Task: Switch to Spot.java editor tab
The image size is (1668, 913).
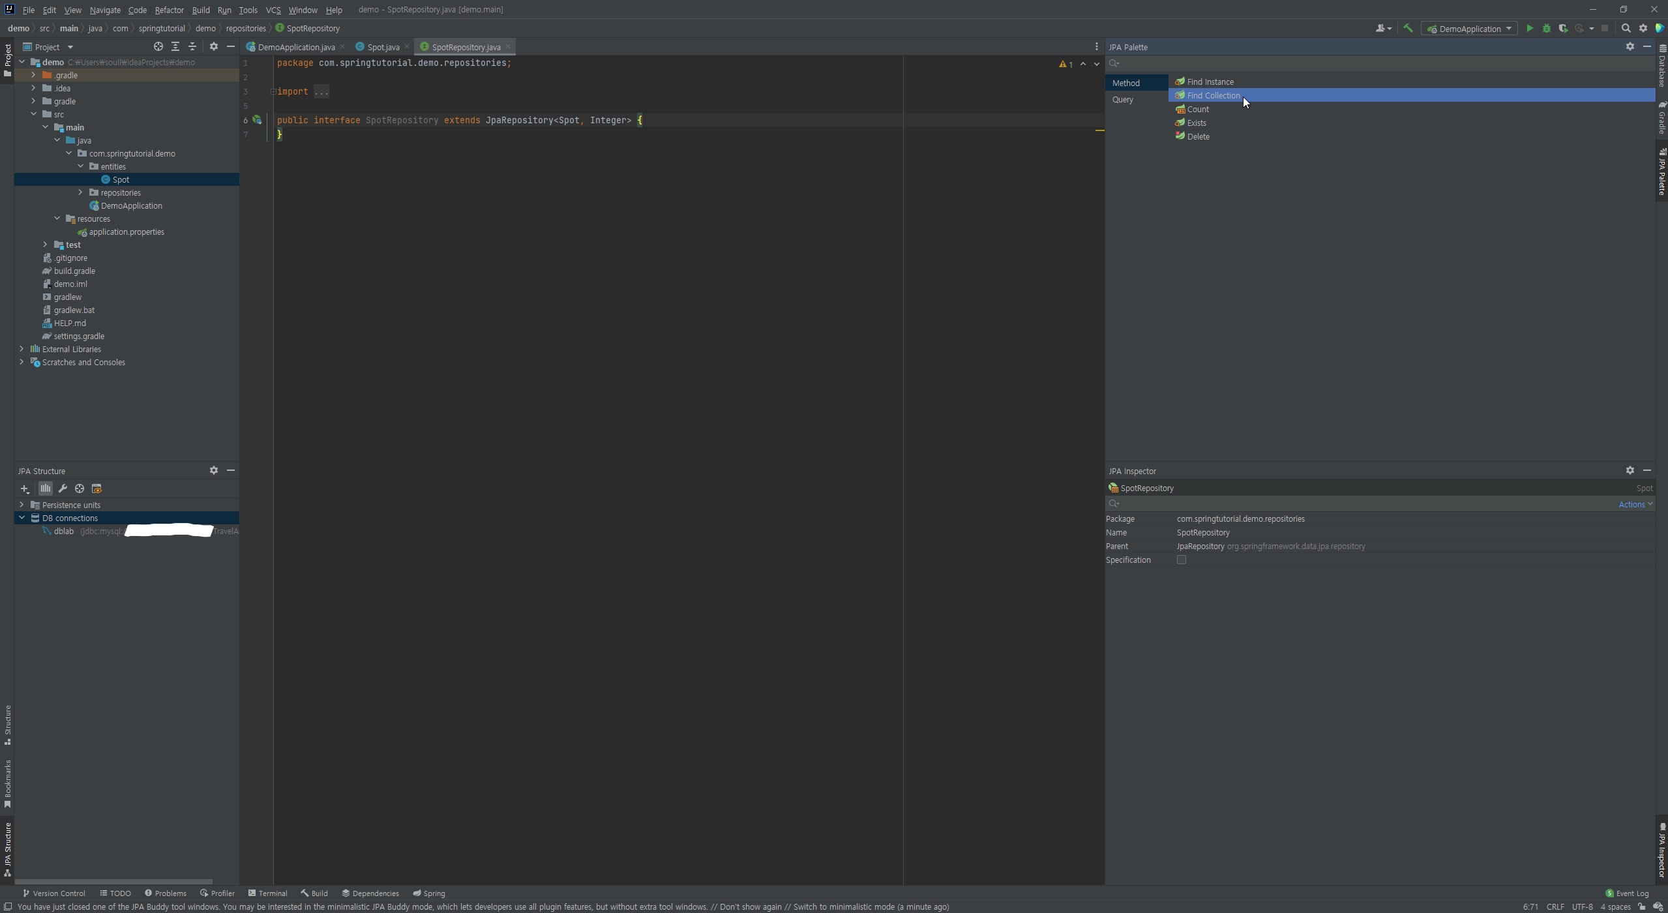Action: pos(383,47)
